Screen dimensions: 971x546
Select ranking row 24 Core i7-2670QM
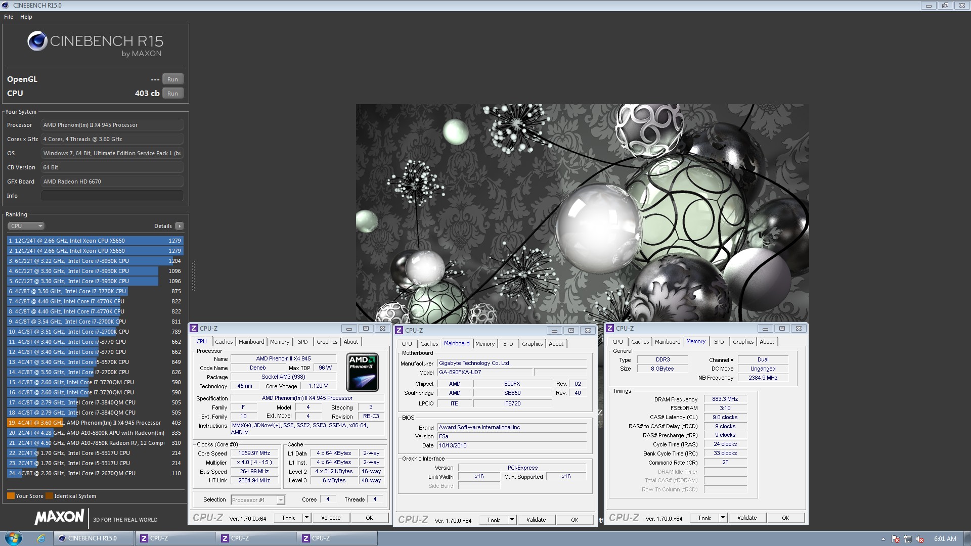95,474
